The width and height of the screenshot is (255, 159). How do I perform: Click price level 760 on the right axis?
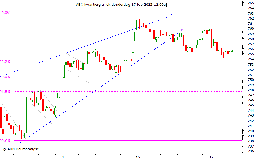[250, 29]
